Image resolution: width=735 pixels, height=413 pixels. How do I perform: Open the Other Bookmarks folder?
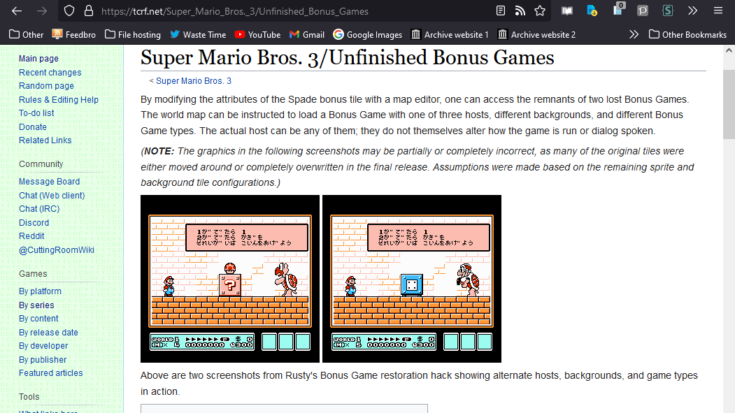click(687, 34)
